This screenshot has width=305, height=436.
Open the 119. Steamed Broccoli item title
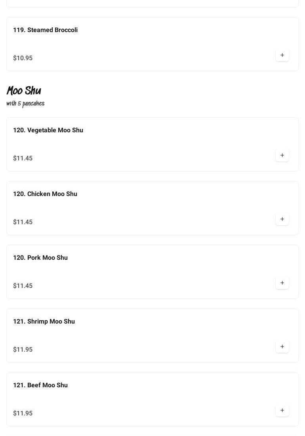point(45,30)
